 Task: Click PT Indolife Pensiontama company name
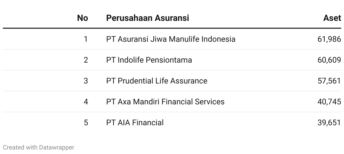coord(149,60)
